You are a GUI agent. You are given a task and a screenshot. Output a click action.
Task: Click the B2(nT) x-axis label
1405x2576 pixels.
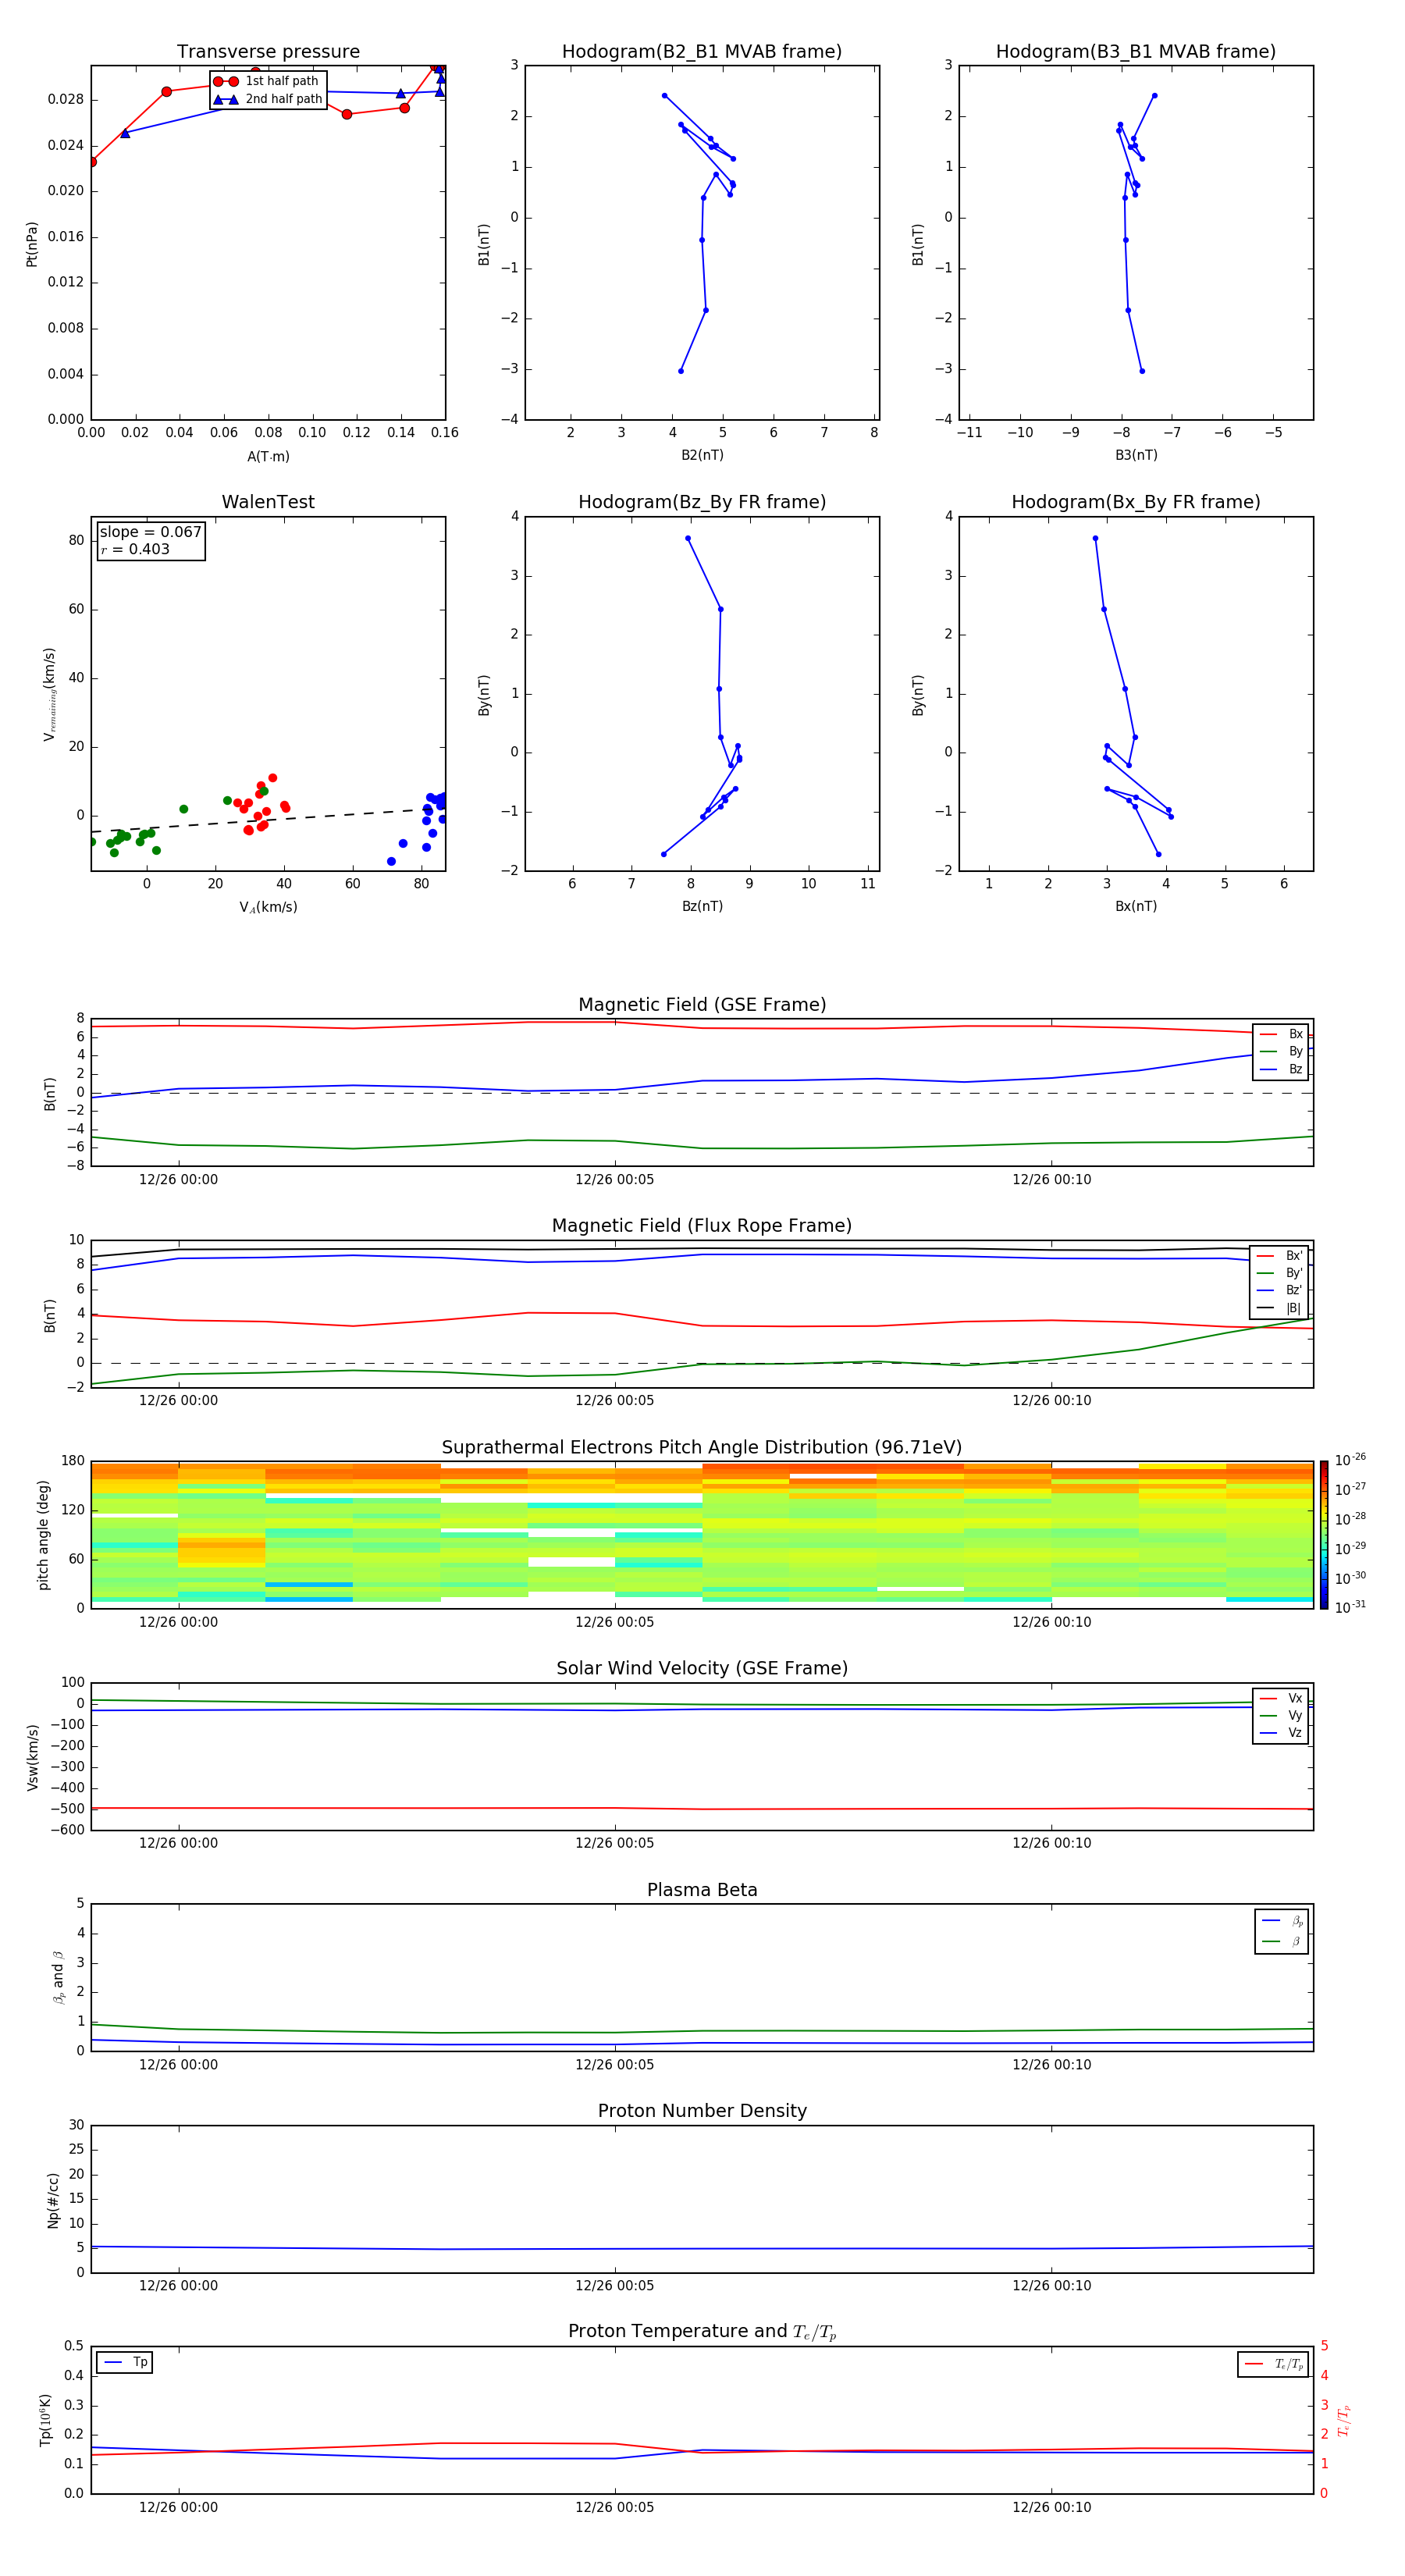pos(702,455)
